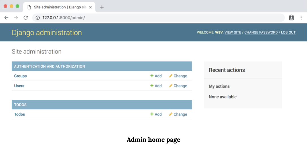Close the Site administration tab
Viewport: 308px width, 148px height.
point(91,7)
